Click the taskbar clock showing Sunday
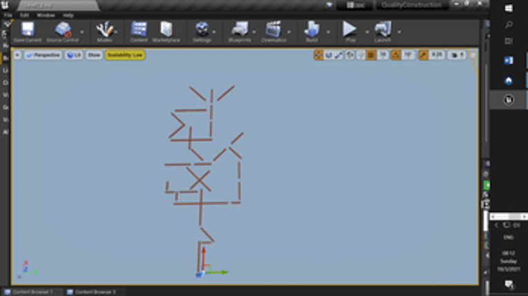 509,261
